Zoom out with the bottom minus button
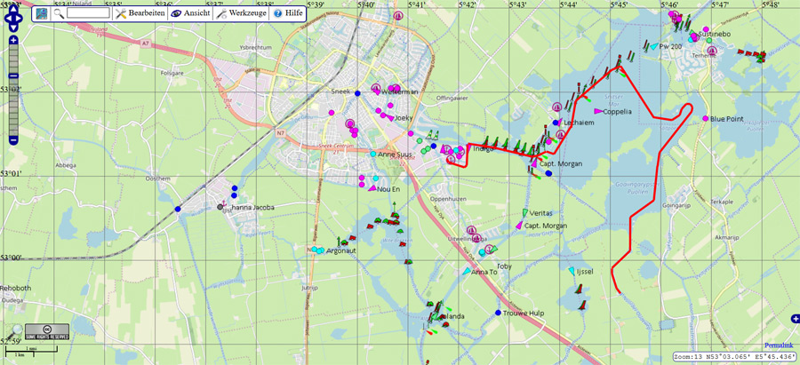This screenshot has width=800, height=365. [x=13, y=139]
